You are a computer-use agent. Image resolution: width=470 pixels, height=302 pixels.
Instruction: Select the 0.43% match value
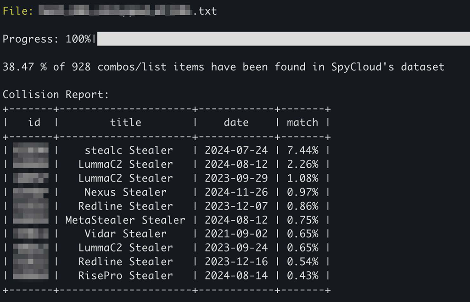(x=302, y=275)
